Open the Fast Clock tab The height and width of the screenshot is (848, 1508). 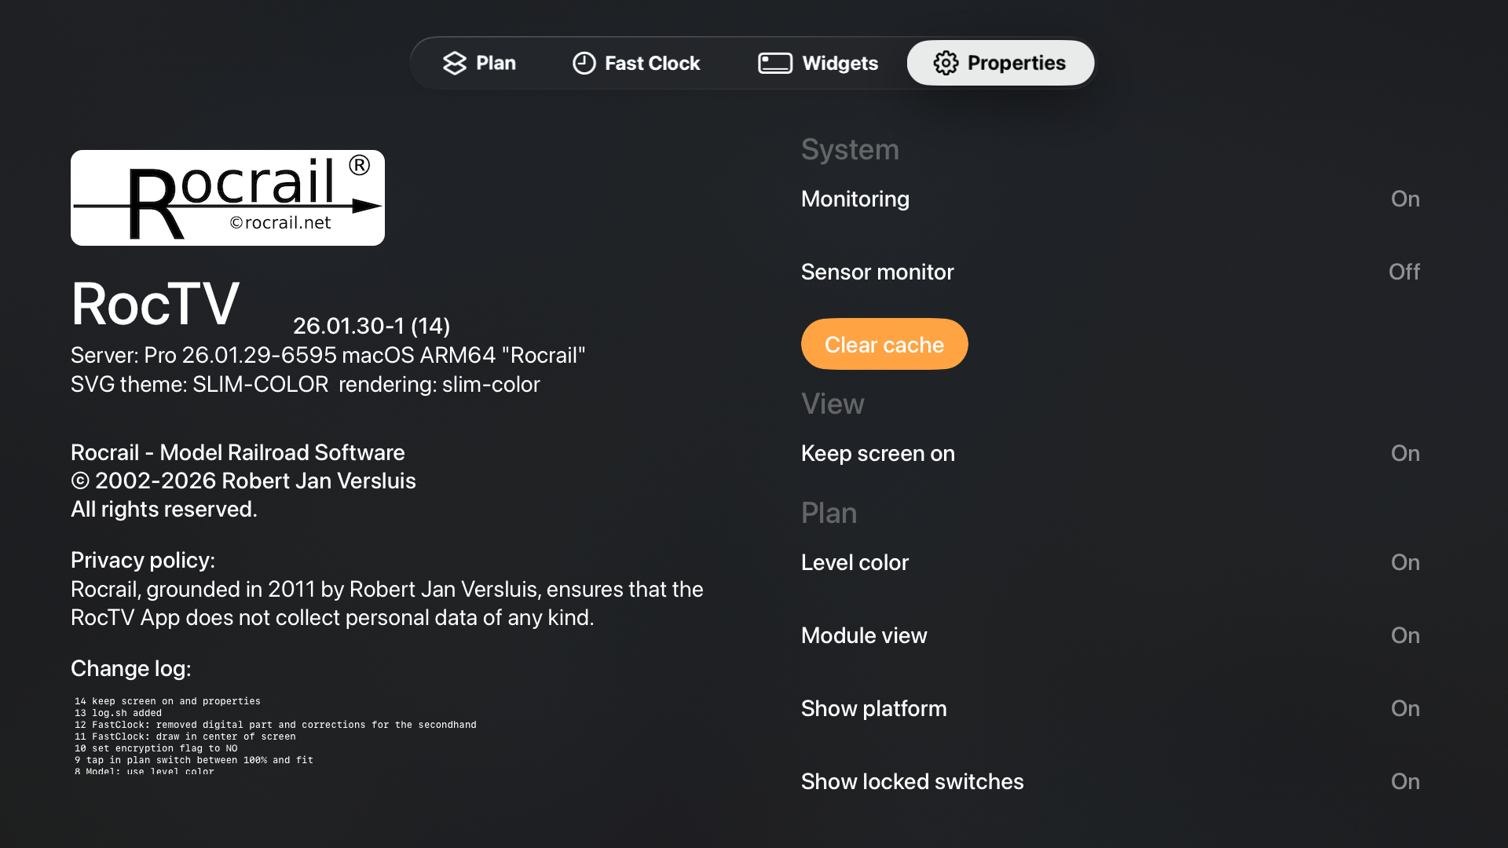(652, 63)
